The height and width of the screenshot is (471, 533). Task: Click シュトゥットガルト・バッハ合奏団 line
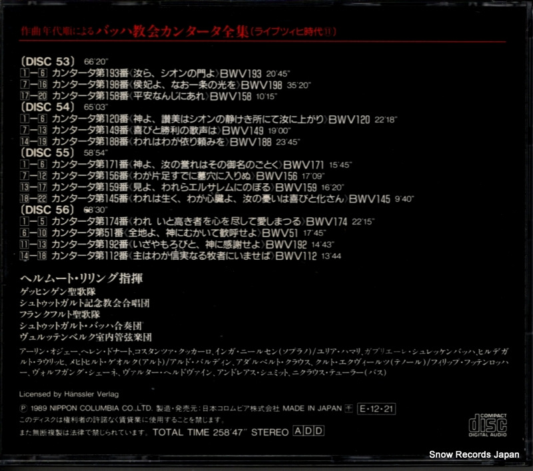click(81, 326)
